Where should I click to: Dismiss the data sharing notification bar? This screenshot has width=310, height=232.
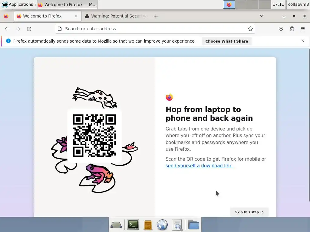[303, 41]
